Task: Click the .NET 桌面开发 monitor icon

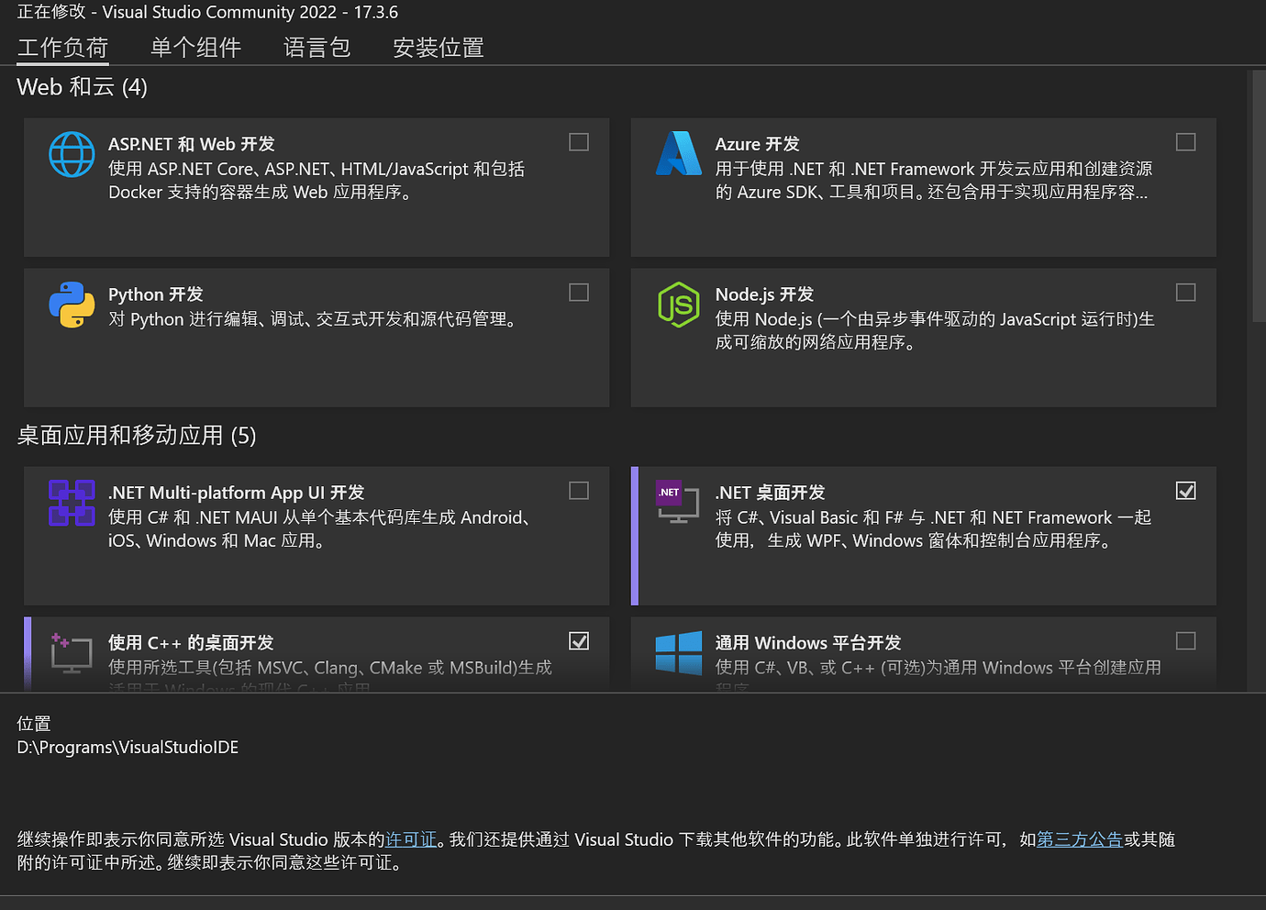Action: pyautogui.click(x=678, y=503)
